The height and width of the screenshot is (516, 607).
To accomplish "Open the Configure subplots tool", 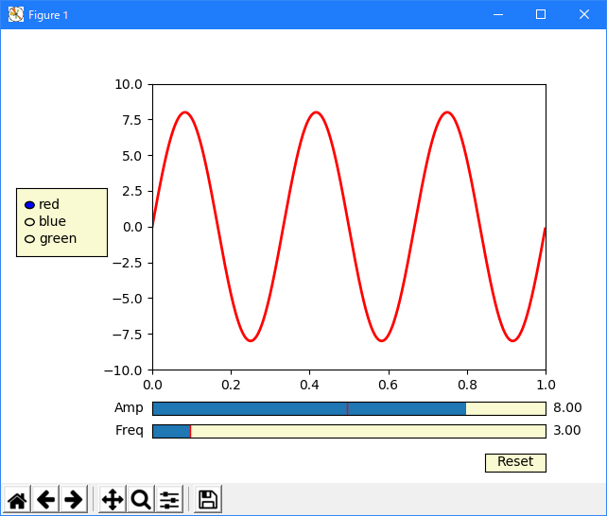I will 169,500.
